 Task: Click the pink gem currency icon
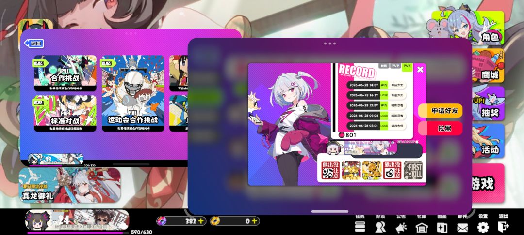tap(162, 220)
